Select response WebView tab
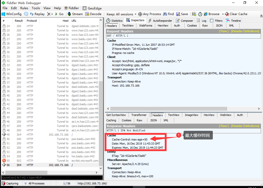The width and height of the screenshot is (263, 188). point(226,115)
